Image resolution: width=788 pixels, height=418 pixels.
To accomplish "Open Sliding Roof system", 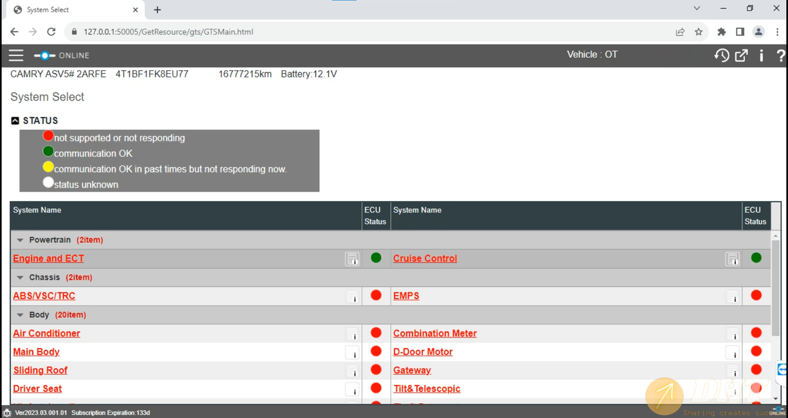I will (x=41, y=371).
